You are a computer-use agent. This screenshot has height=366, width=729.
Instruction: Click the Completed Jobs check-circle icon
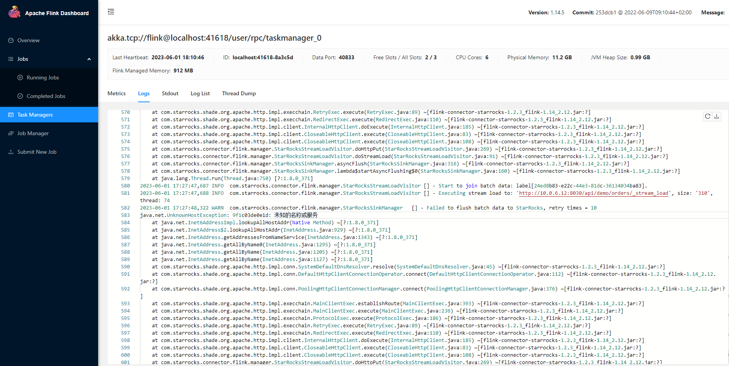tap(20, 96)
